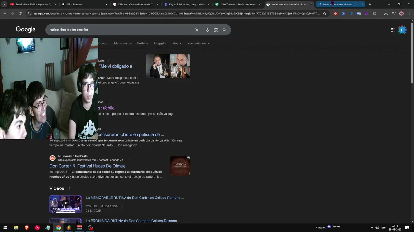This screenshot has width=414, height=232.
Task: Switch to the 'Y2Mate - Convertidor' tab
Action: tap(136, 5)
